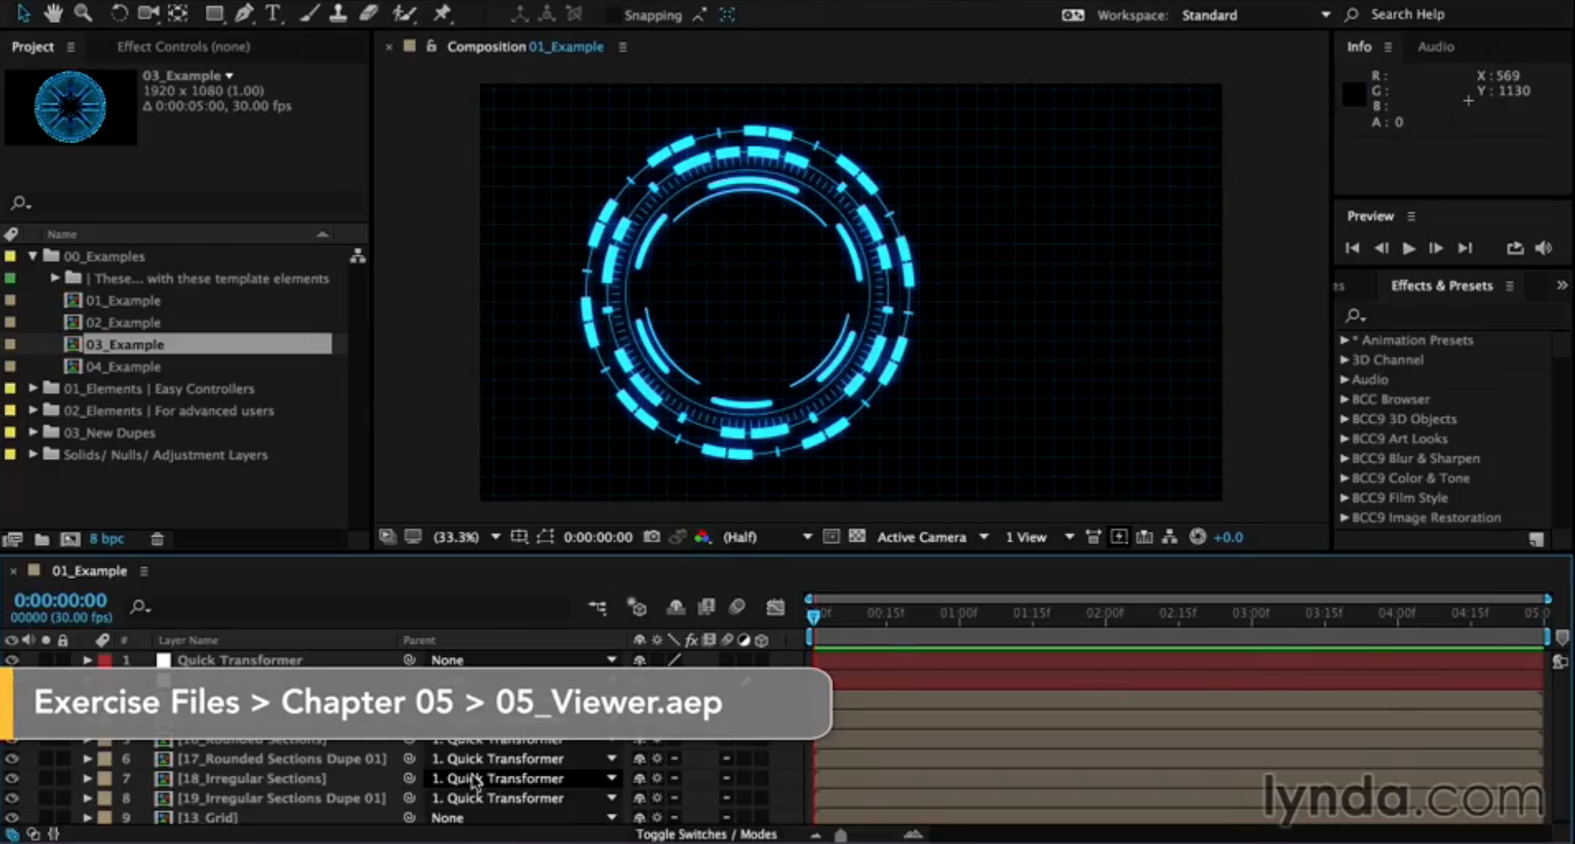Toggle the composition lock icon
This screenshot has height=844, width=1575.
point(431,46)
